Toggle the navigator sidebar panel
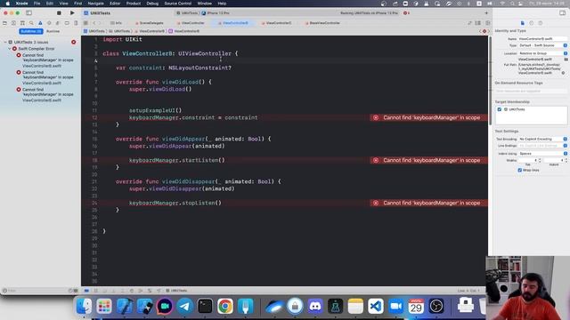This screenshot has width=570, height=320. click(x=28, y=13)
